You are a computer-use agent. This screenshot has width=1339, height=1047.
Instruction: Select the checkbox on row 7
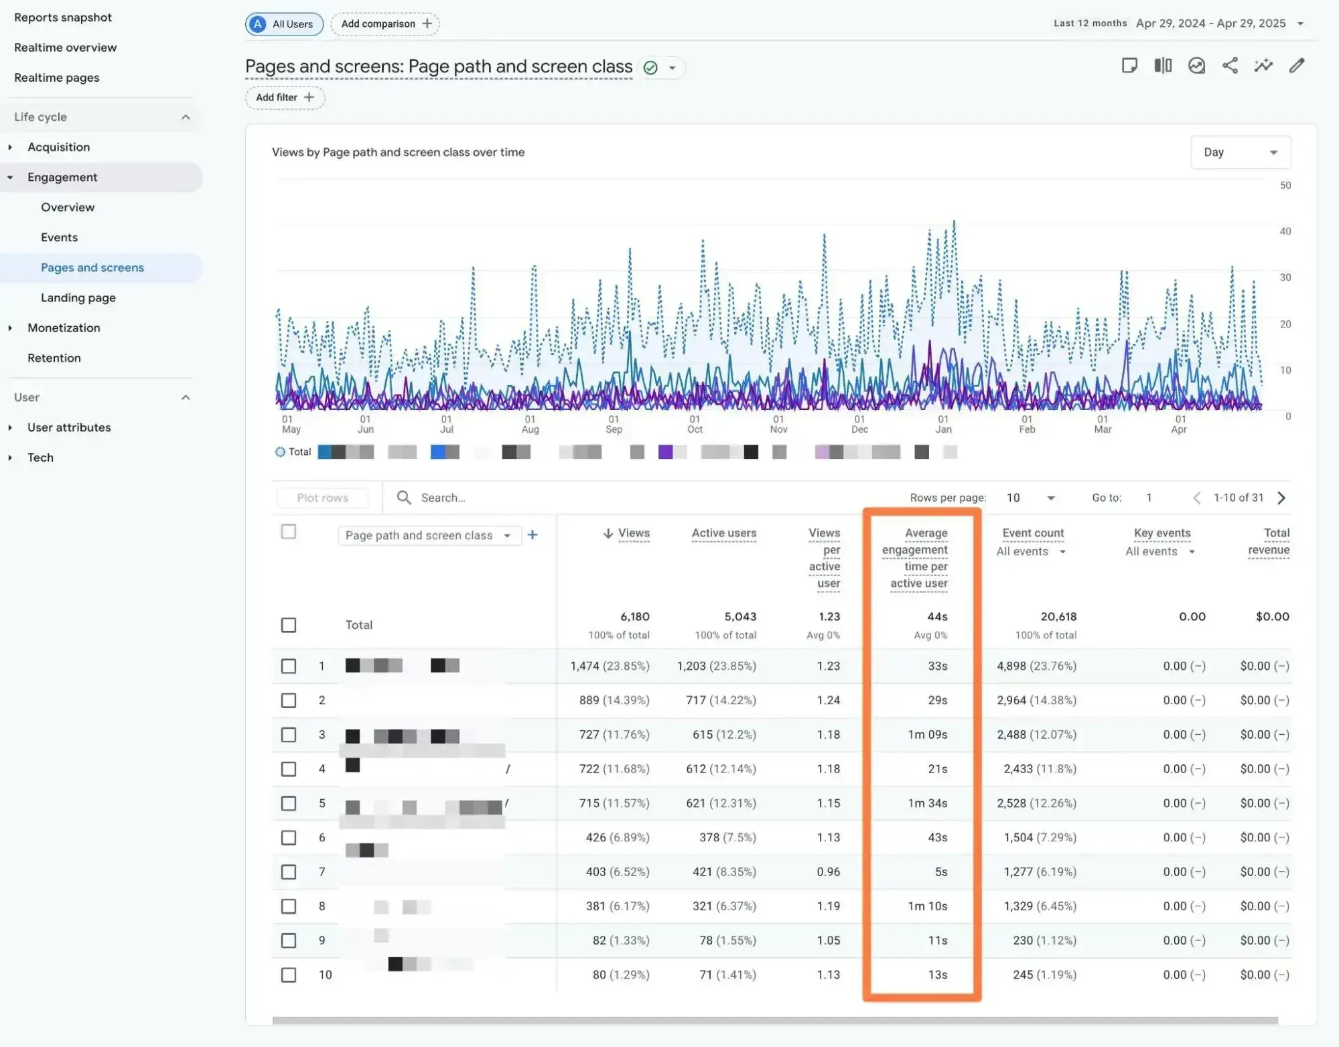pyautogui.click(x=289, y=871)
